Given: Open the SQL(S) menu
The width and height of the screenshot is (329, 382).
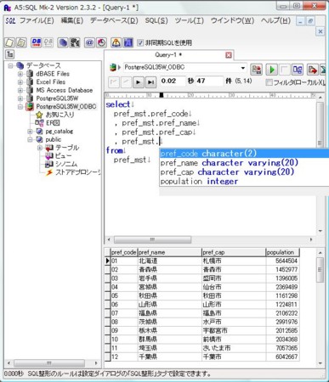Looking at the screenshot, I should (156, 20).
